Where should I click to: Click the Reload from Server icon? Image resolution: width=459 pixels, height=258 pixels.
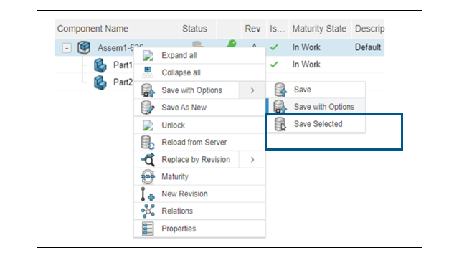(148, 142)
